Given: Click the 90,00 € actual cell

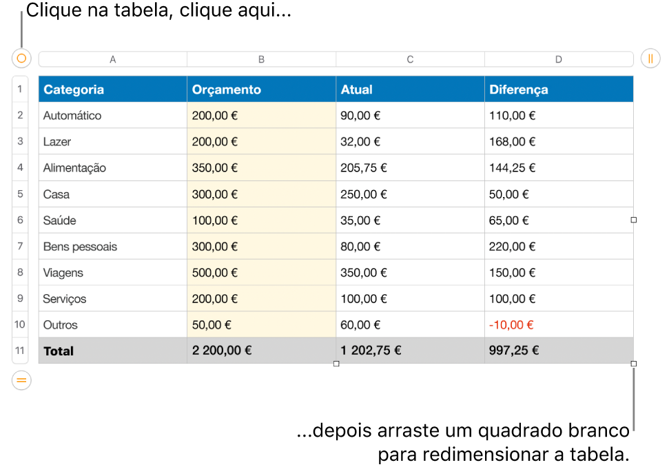Looking at the screenshot, I should (410, 115).
